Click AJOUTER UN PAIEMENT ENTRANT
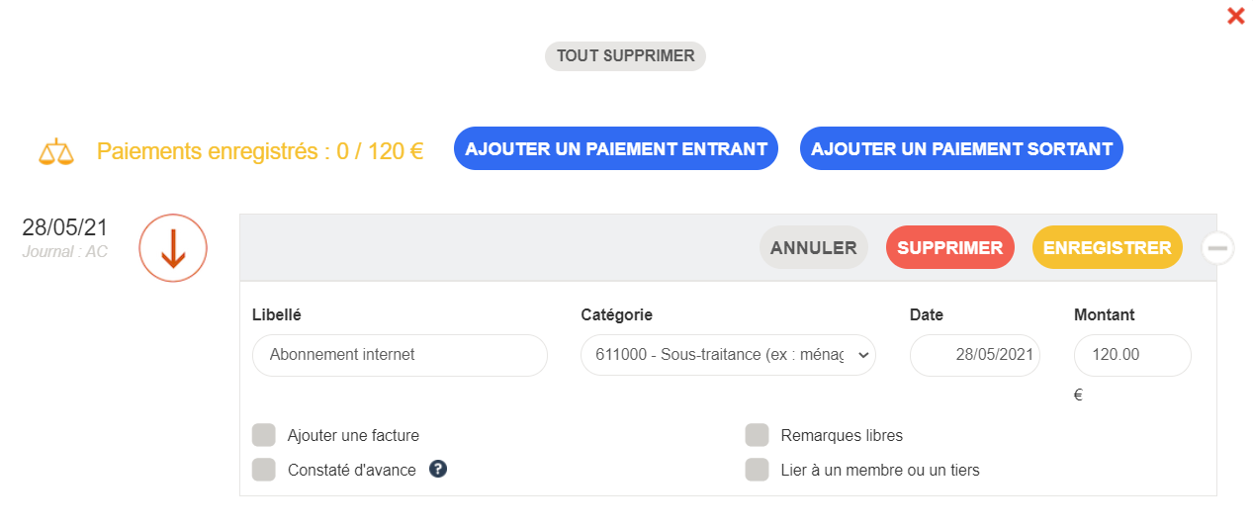The image size is (1253, 528). pos(616,149)
